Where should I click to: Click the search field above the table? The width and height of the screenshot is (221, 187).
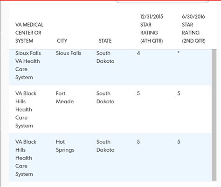(162, 1)
